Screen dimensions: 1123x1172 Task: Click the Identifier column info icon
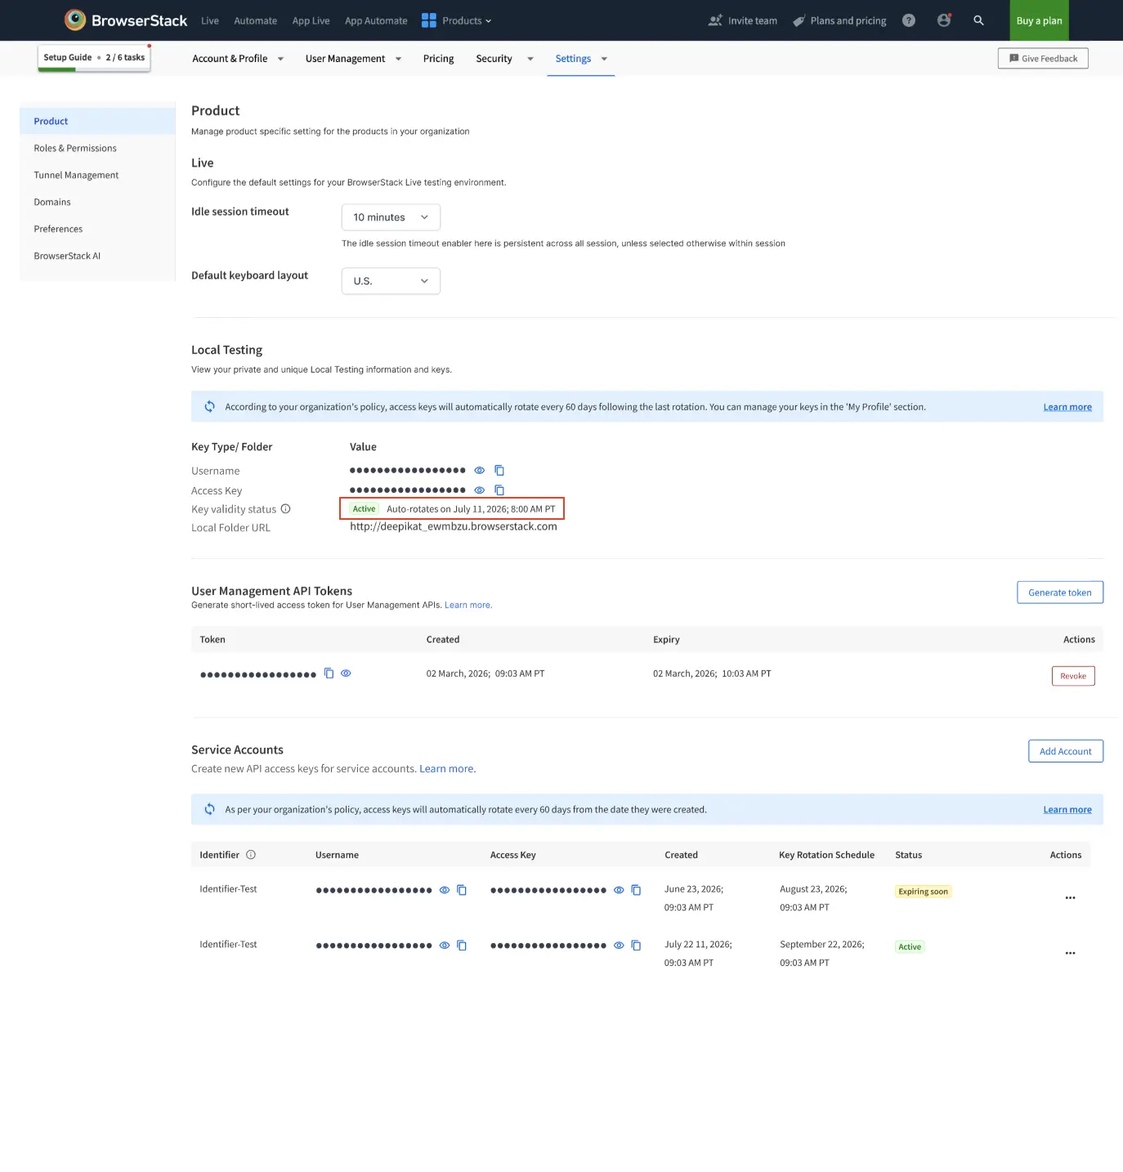click(x=251, y=855)
